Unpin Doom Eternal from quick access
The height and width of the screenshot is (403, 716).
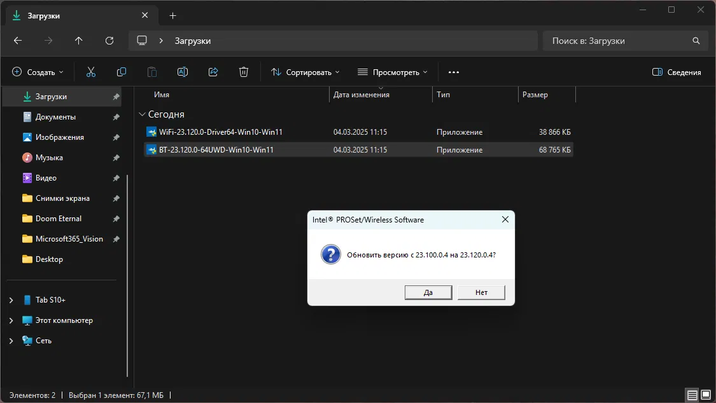tap(116, 219)
